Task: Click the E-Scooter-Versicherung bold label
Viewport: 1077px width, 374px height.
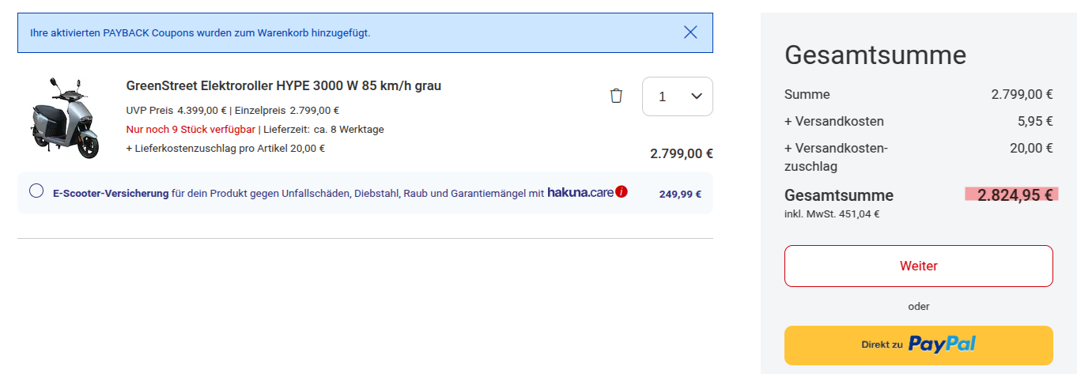Action: pos(111,193)
